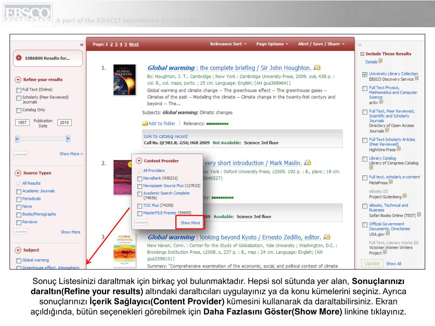Click info note icon beside Project Gutenberg
Image resolution: width=435 pixels, height=326 pixels.
click(404, 196)
